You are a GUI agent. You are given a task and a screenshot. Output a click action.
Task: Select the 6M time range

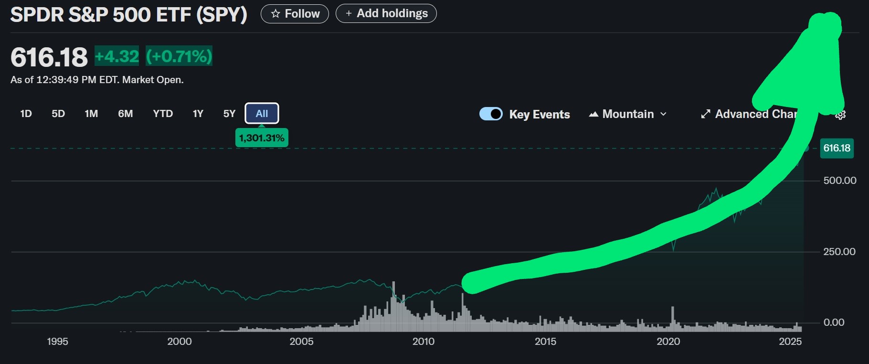tap(126, 114)
